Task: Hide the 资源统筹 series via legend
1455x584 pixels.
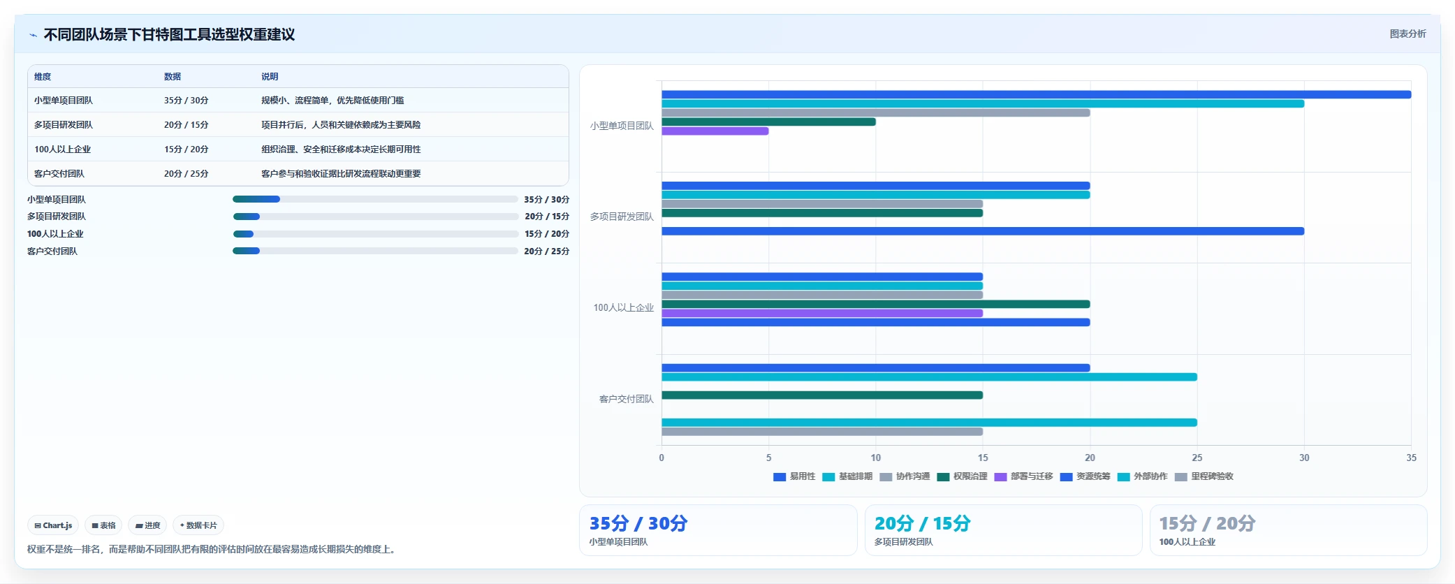Action: (x=1085, y=476)
